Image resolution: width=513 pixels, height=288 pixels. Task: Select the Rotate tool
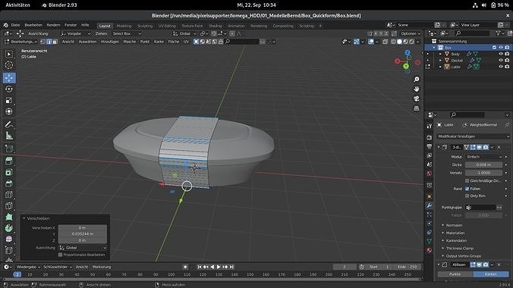point(9,89)
